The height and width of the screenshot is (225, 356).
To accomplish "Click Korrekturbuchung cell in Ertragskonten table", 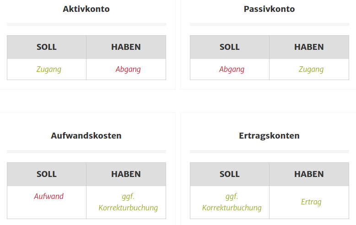I will [x=232, y=202].
